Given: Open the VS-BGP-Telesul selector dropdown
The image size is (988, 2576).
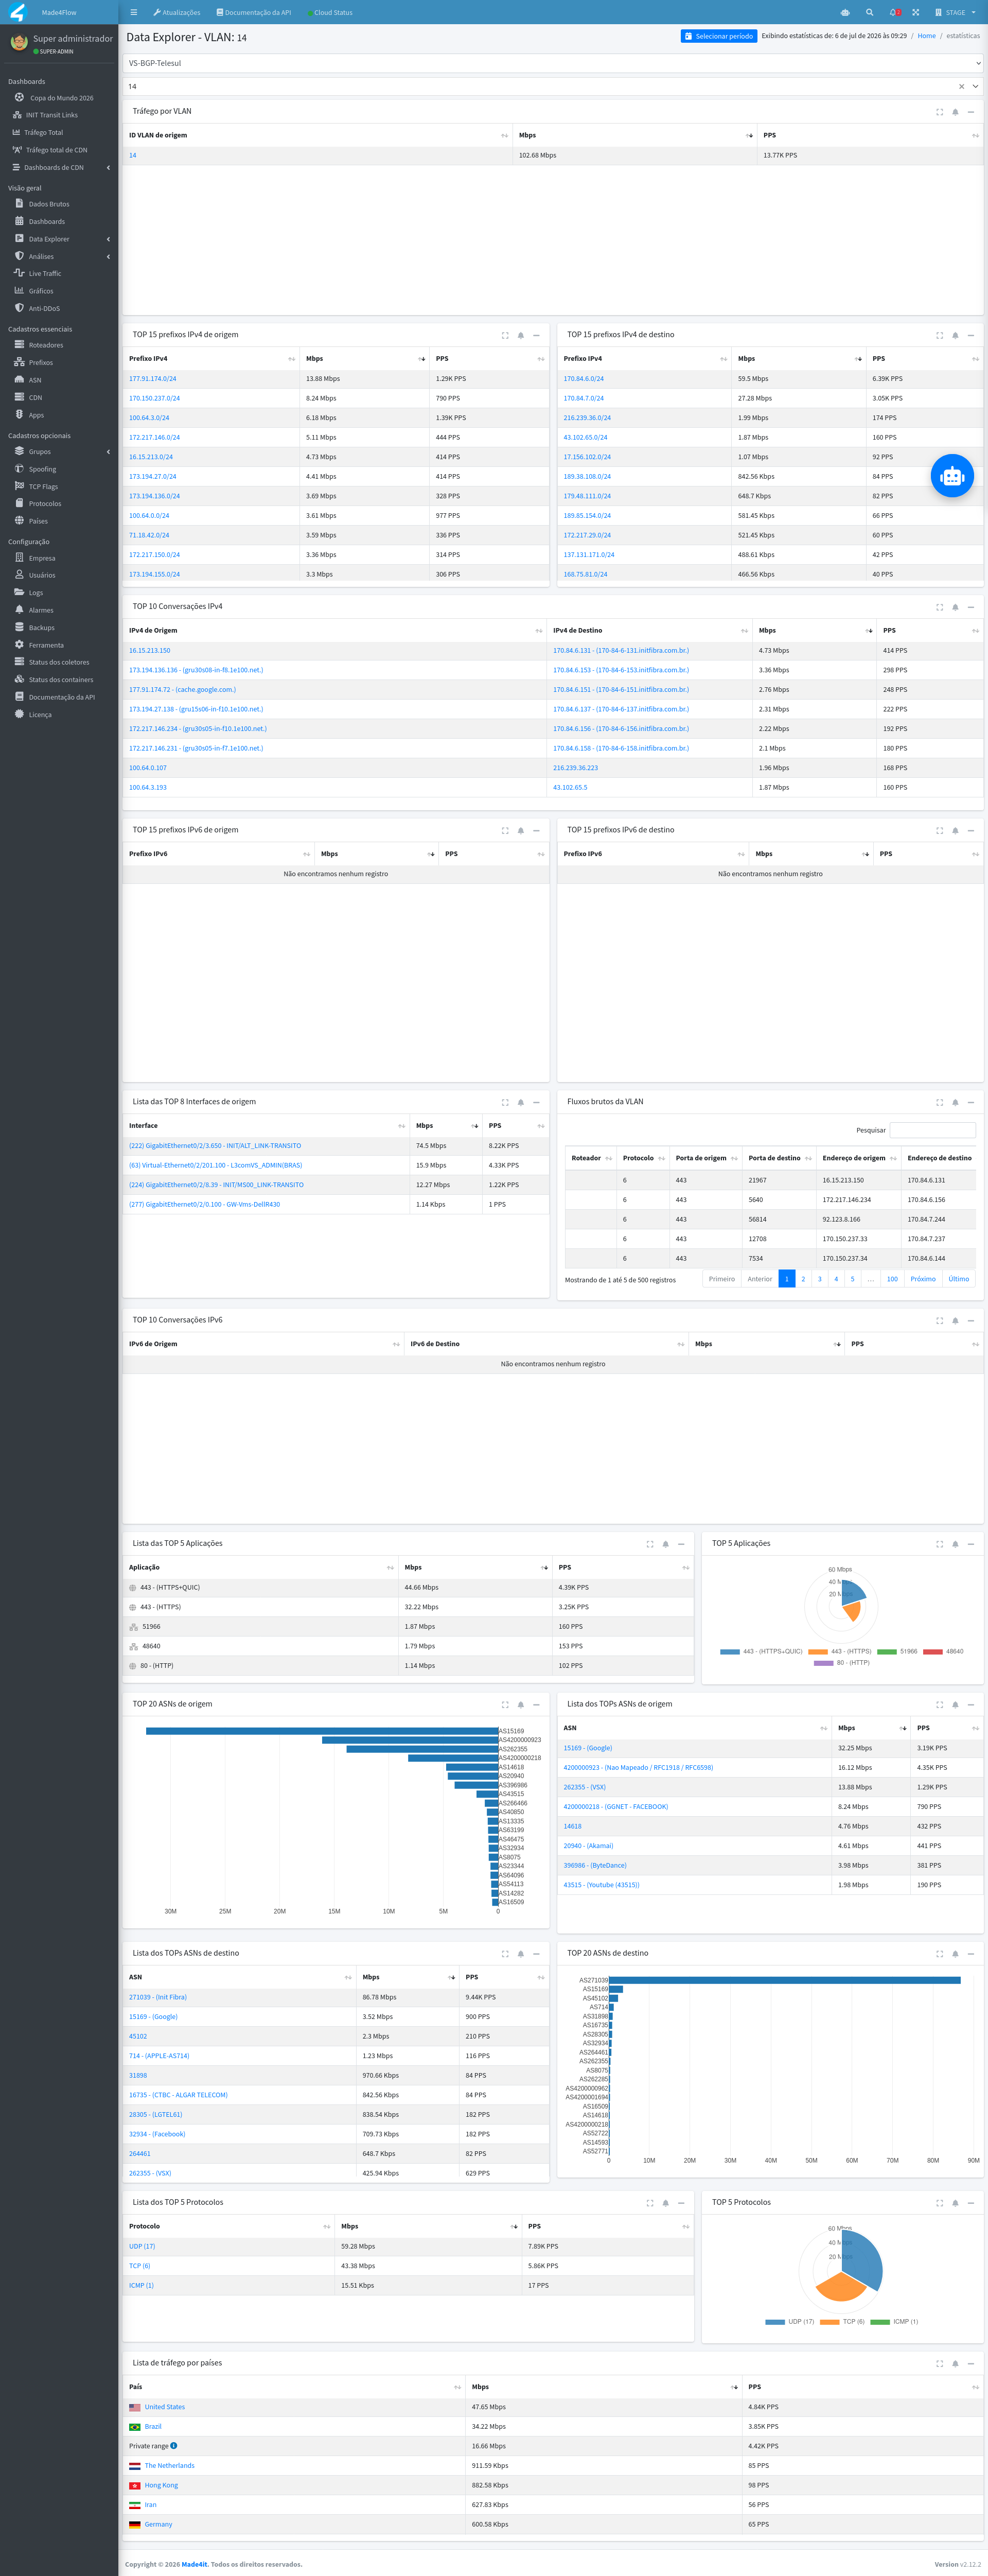Looking at the screenshot, I should coord(553,63).
